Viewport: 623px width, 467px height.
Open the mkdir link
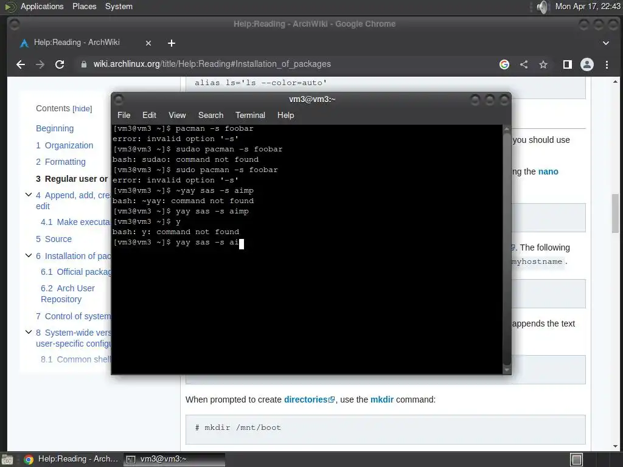(x=382, y=400)
